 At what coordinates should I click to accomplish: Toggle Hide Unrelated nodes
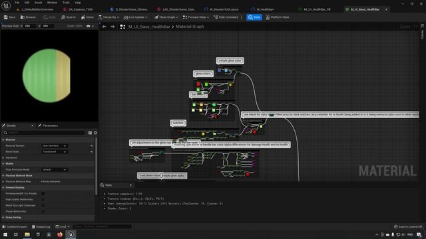coord(226,17)
